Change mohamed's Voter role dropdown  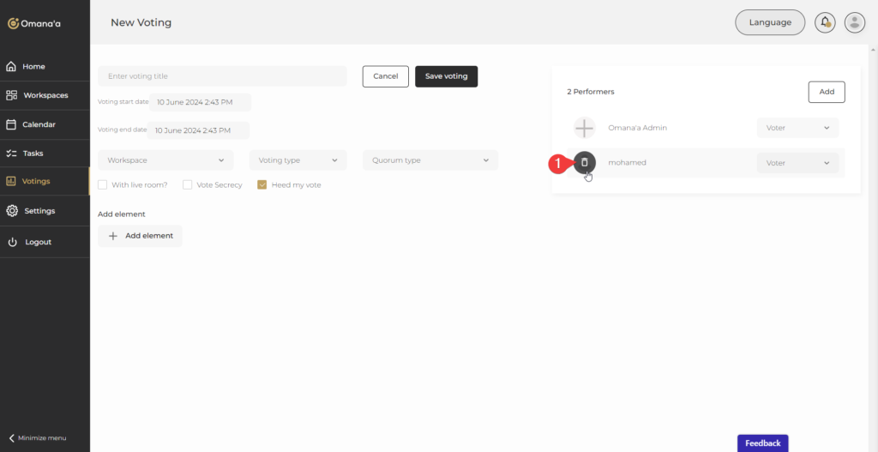[x=797, y=163]
